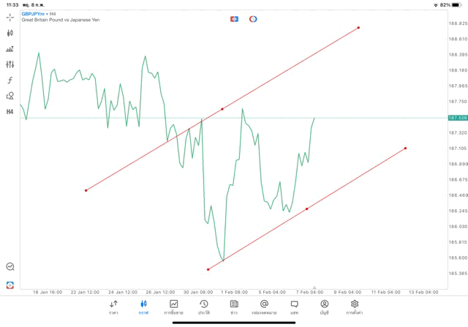Switch to the ราคา (Quotes) tab
This screenshot has width=468, height=327.
pyautogui.click(x=113, y=307)
